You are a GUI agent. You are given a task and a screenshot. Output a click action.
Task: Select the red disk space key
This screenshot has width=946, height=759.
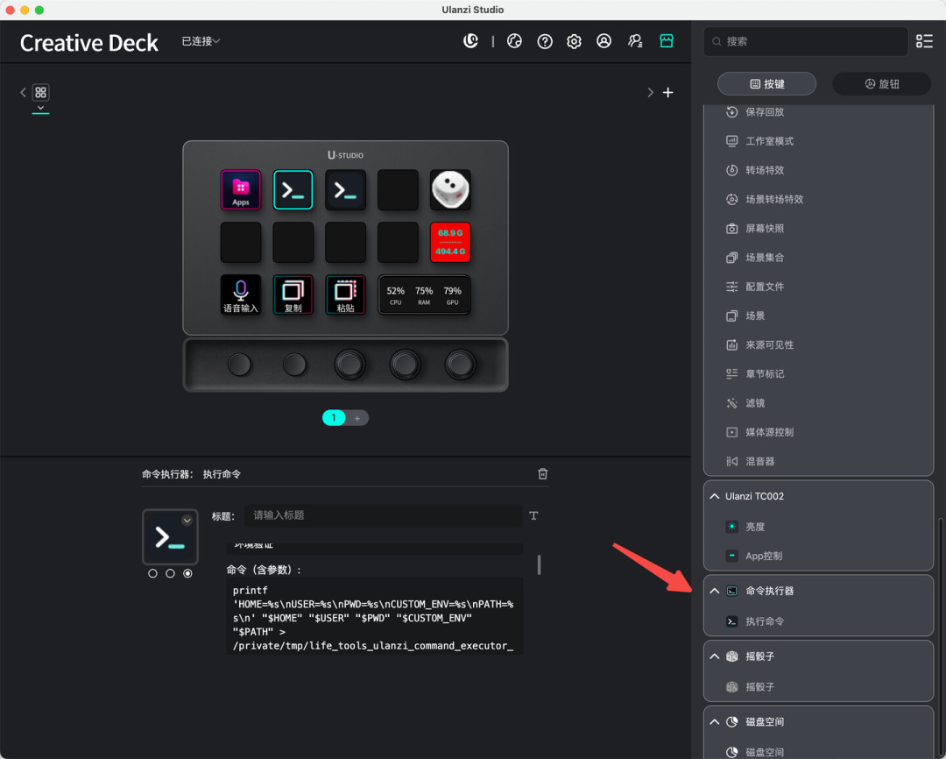click(x=450, y=242)
